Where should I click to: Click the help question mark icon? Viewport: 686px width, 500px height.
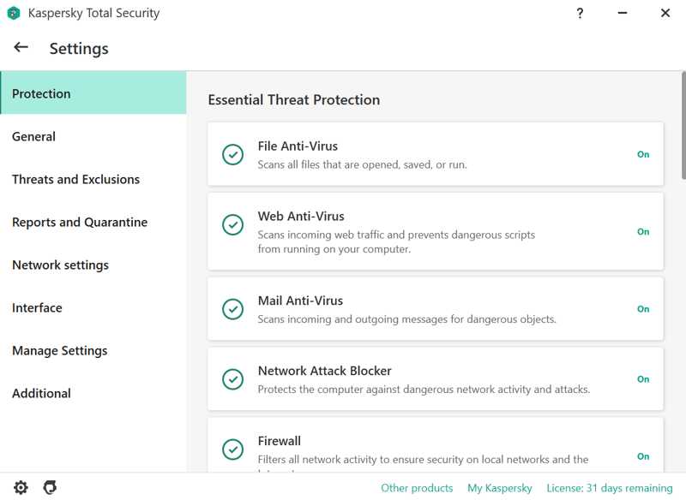coord(580,13)
